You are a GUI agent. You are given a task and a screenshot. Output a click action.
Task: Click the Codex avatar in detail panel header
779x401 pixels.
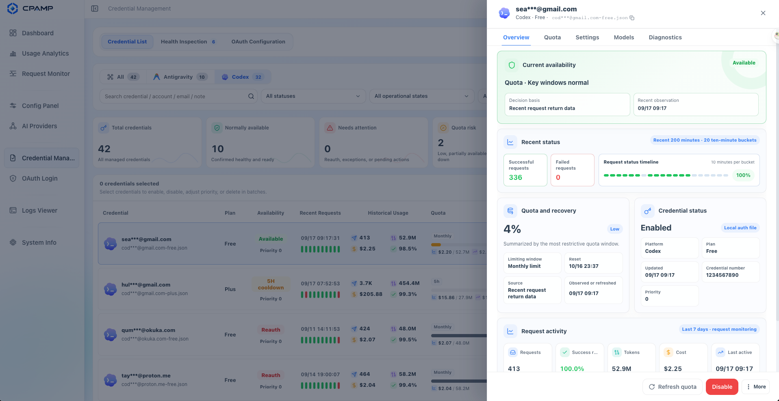pyautogui.click(x=504, y=13)
